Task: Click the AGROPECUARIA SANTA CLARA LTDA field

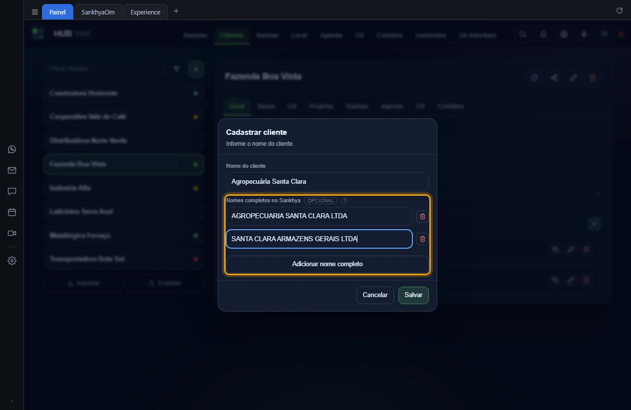Action: 319,216
